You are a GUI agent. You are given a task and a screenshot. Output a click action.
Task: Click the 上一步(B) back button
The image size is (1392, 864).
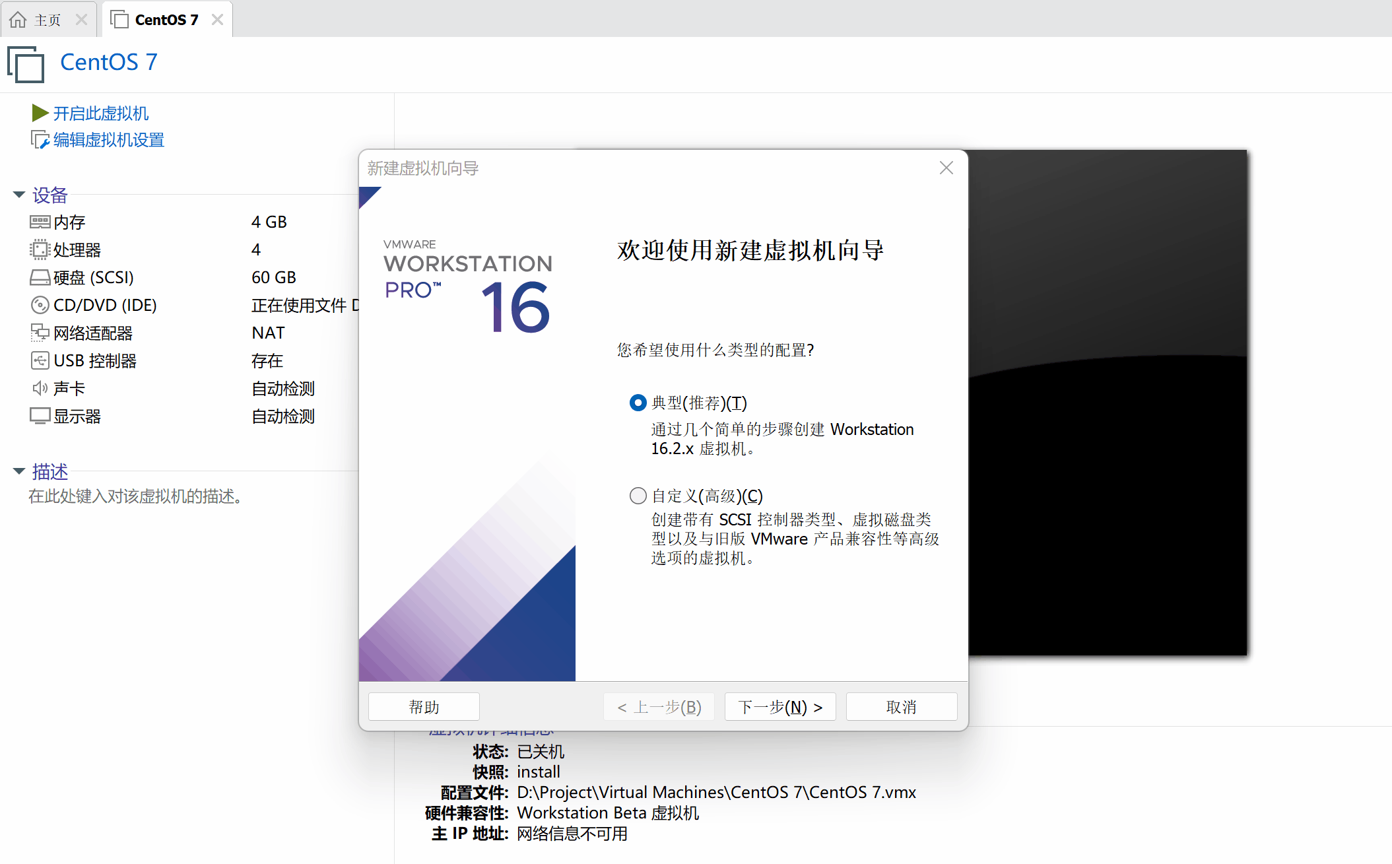[659, 707]
